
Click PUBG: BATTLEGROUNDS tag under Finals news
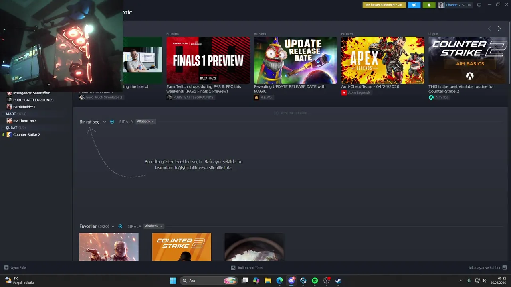(190, 97)
